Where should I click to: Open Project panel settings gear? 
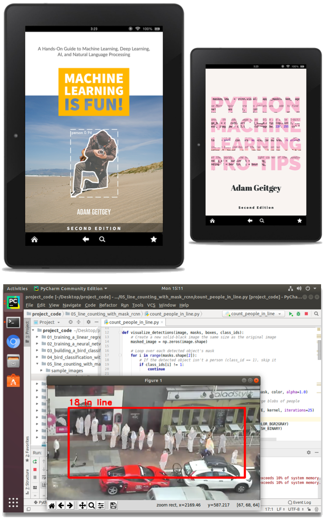coord(89,322)
